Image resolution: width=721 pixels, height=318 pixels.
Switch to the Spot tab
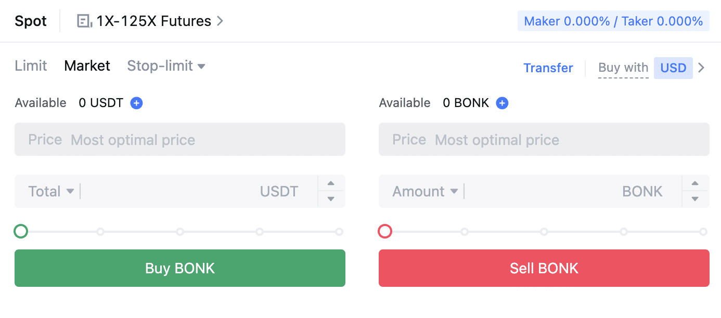point(30,21)
